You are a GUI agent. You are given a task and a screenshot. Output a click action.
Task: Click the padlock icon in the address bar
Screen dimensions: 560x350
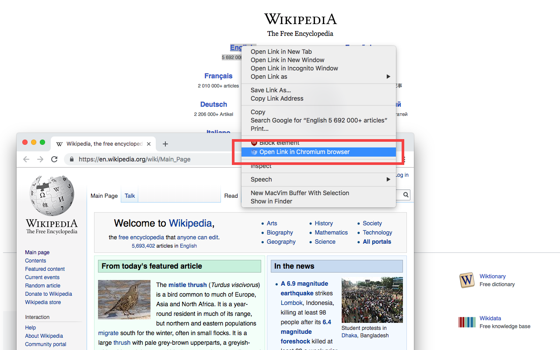tap(71, 159)
